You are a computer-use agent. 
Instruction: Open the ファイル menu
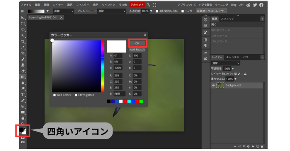(26, 5)
